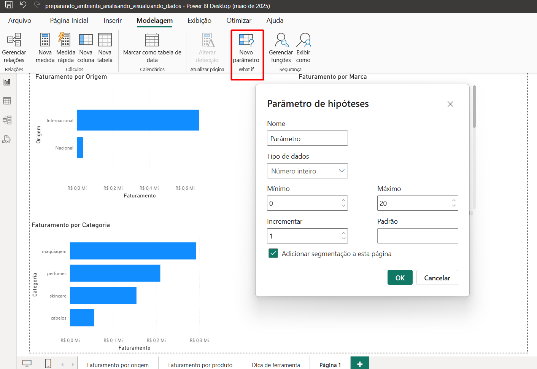
Task: Click the Internacional bar in Origem chart
Action: pos(138,120)
